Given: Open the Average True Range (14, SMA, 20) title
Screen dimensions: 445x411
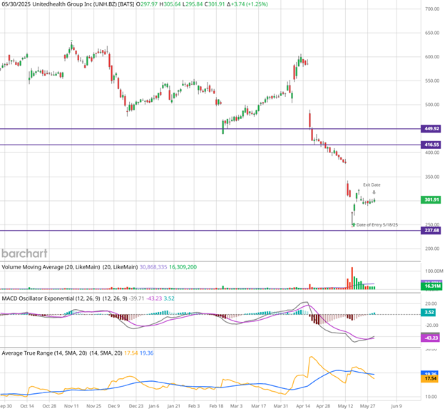Looking at the screenshot, I should click(44, 353).
